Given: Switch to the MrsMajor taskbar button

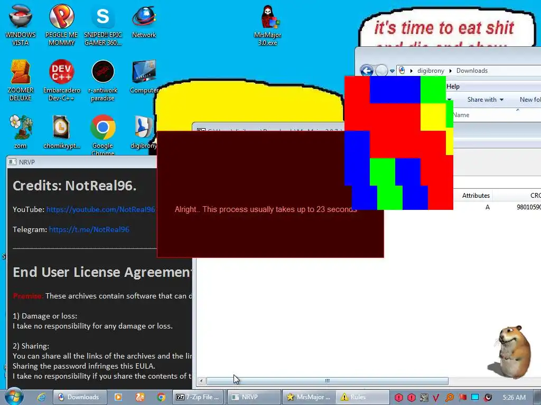Looking at the screenshot, I should 309,397.
